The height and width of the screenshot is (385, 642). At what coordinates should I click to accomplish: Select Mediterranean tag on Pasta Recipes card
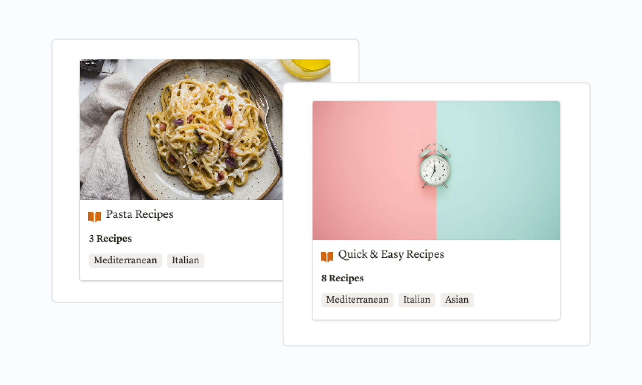125,260
